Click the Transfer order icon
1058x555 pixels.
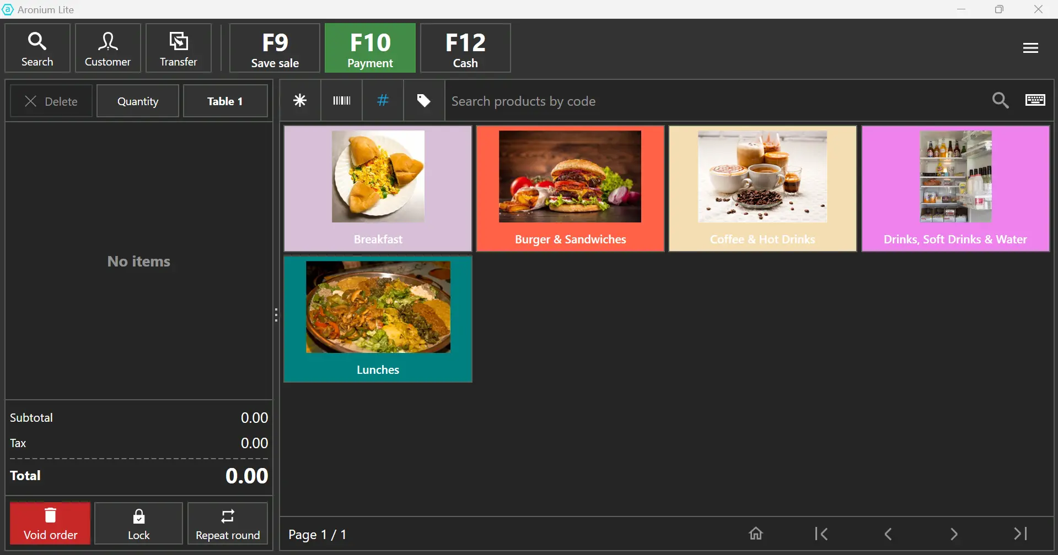tap(179, 48)
